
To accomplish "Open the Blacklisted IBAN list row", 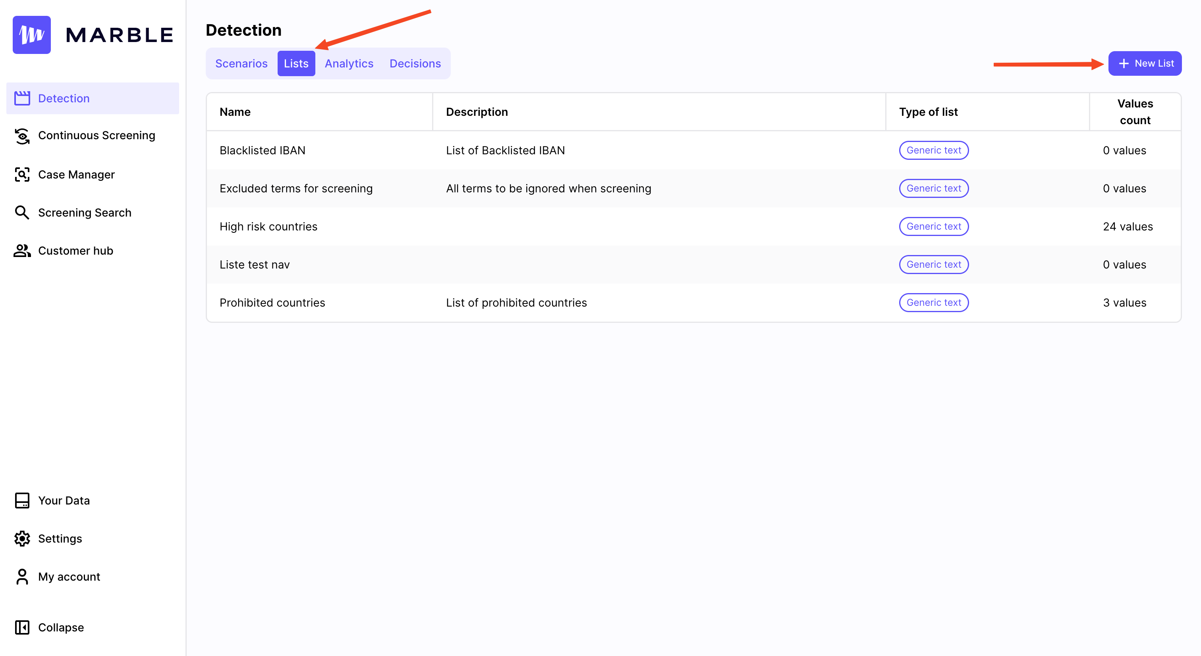I will pos(263,150).
